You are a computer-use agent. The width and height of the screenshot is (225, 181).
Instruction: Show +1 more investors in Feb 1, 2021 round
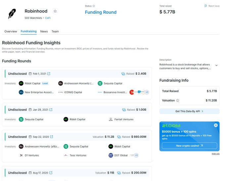pos(147,92)
